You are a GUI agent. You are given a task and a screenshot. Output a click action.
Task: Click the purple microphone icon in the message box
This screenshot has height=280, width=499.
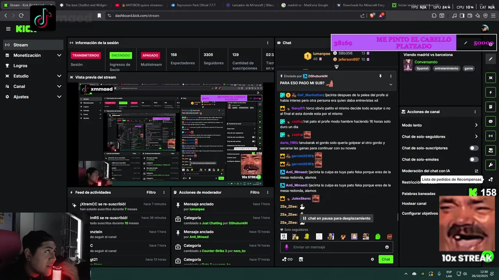coord(287,247)
